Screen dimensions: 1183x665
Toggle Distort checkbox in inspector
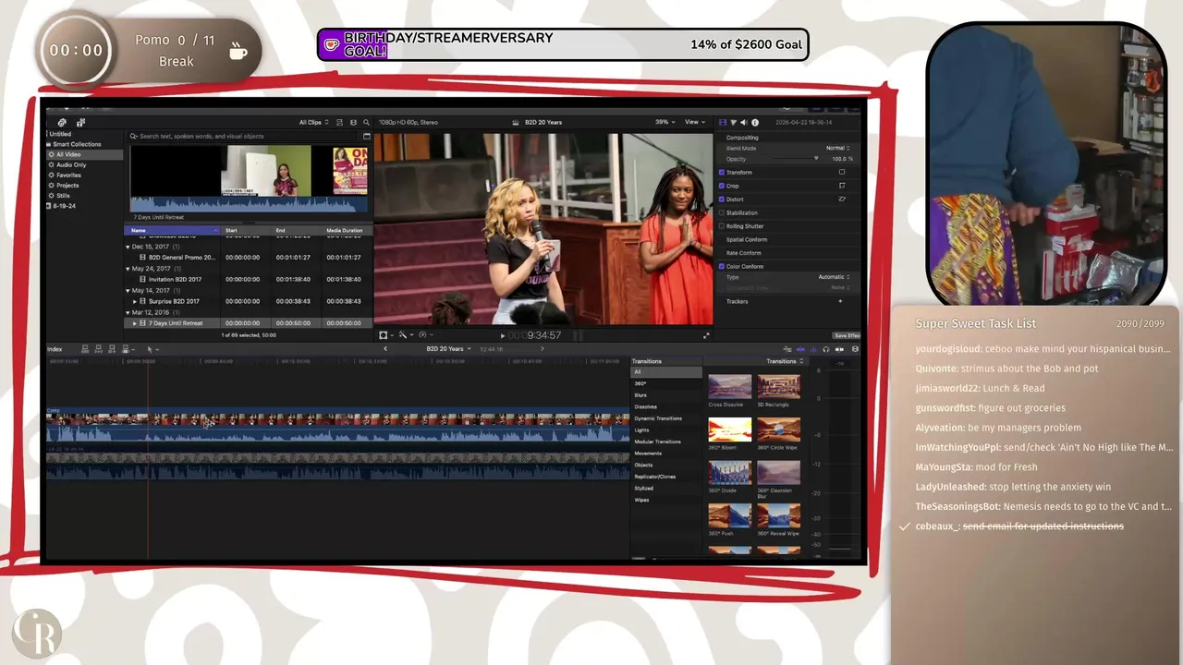722,199
